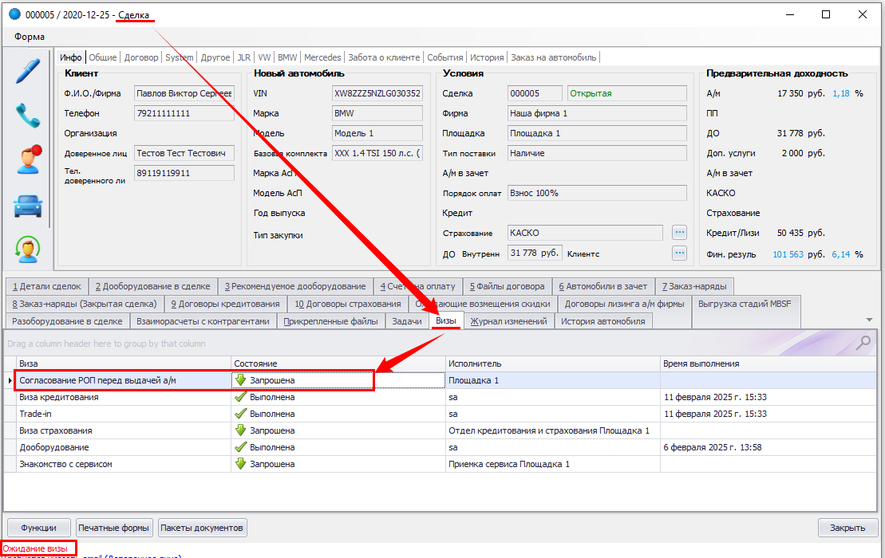This screenshot has width=885, height=558.
Task: Open the Форма menu
Action: pyautogui.click(x=30, y=37)
